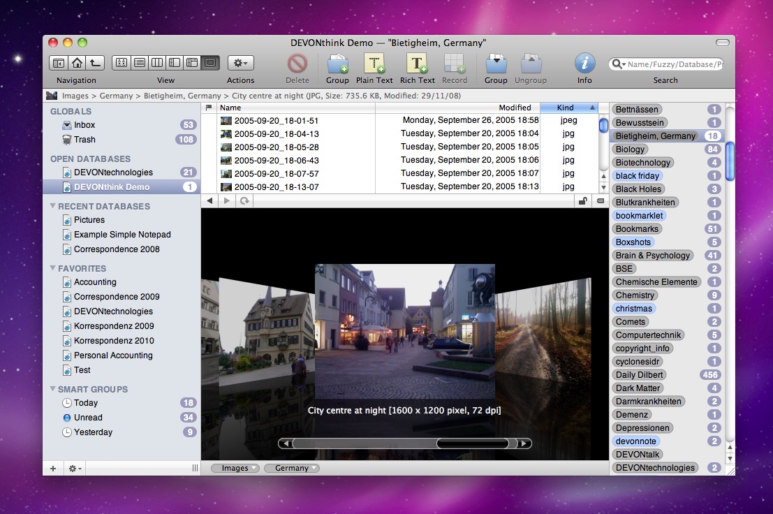Toggle the lock icon in preview bar
Image resolution: width=773 pixels, height=514 pixels.
coord(582,201)
